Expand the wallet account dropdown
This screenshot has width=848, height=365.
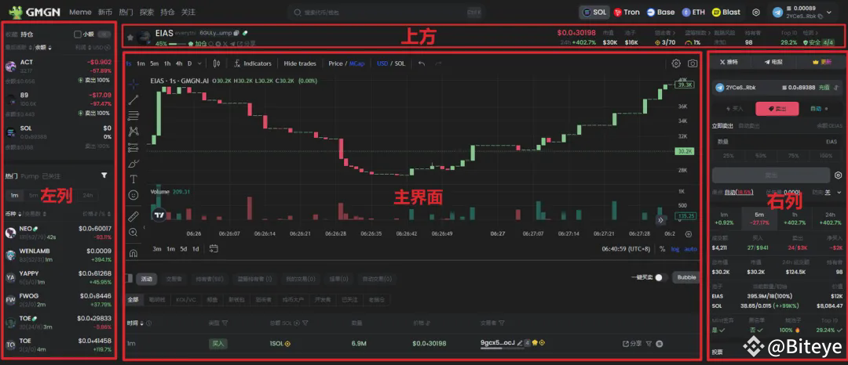pos(828,13)
